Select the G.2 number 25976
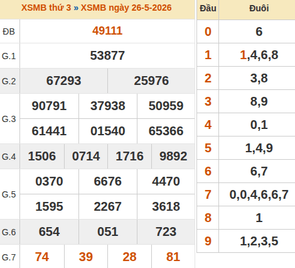295x268 pixels. (x=151, y=81)
